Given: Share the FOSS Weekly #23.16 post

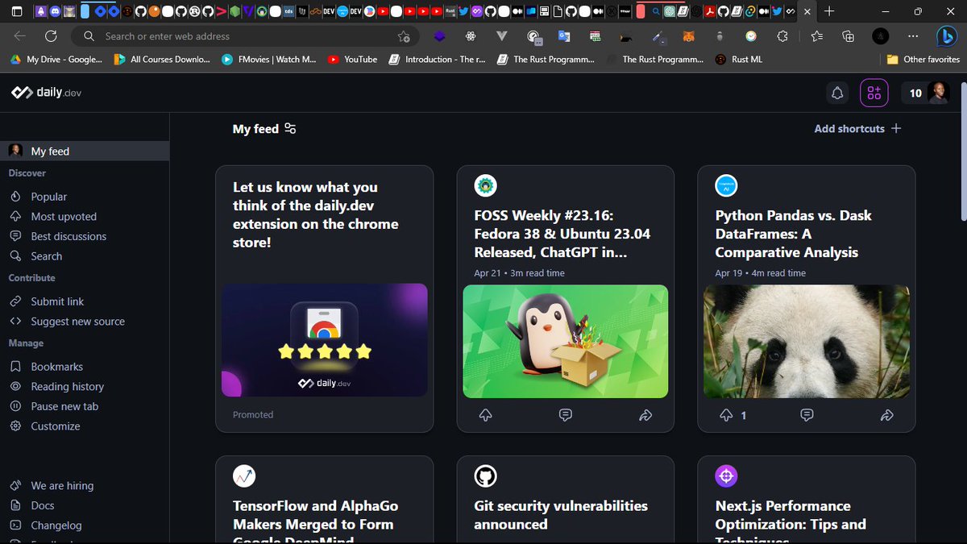Looking at the screenshot, I should [x=645, y=415].
